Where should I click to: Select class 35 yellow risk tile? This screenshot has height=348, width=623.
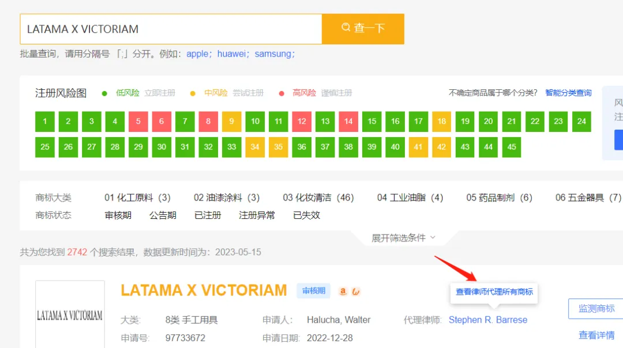278,147
